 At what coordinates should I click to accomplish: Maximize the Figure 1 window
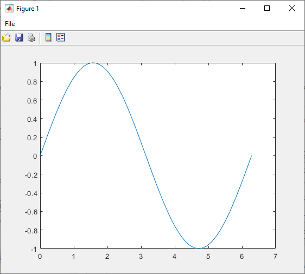pos(267,8)
